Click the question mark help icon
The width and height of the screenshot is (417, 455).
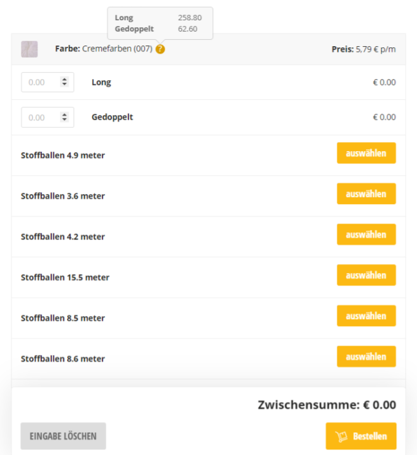point(160,49)
